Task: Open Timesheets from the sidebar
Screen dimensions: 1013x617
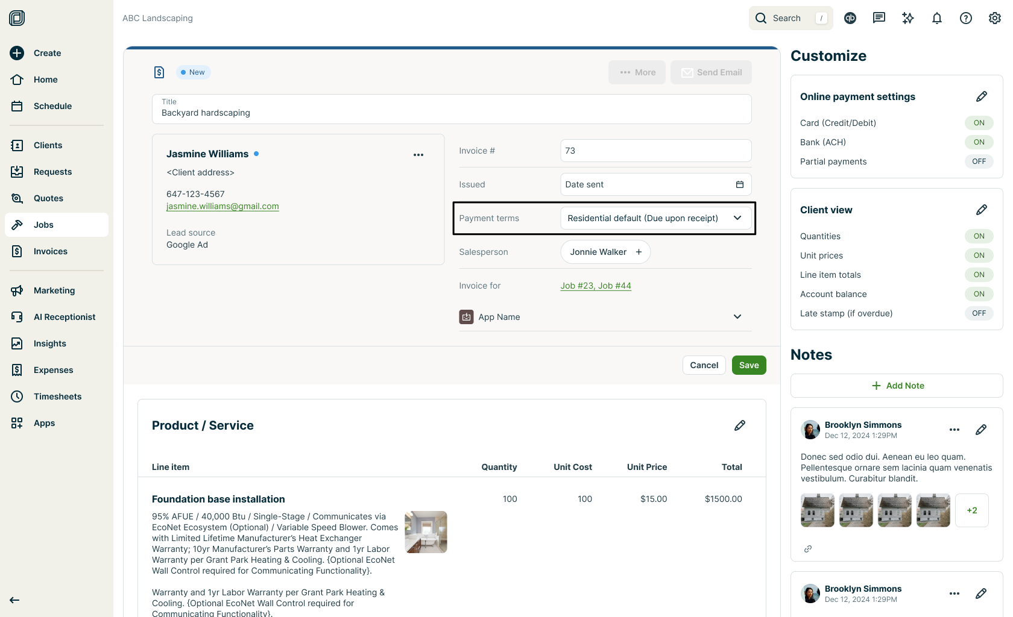Action: (57, 396)
